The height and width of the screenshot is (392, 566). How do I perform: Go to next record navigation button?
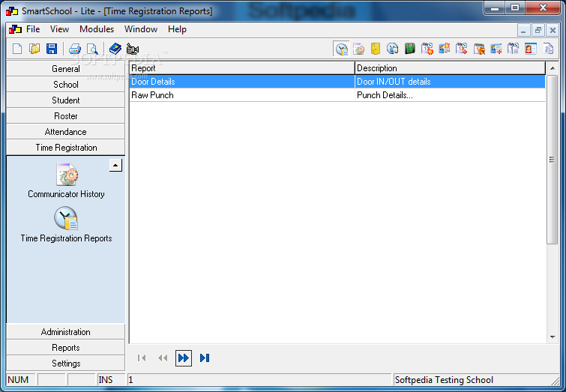pyautogui.click(x=184, y=358)
